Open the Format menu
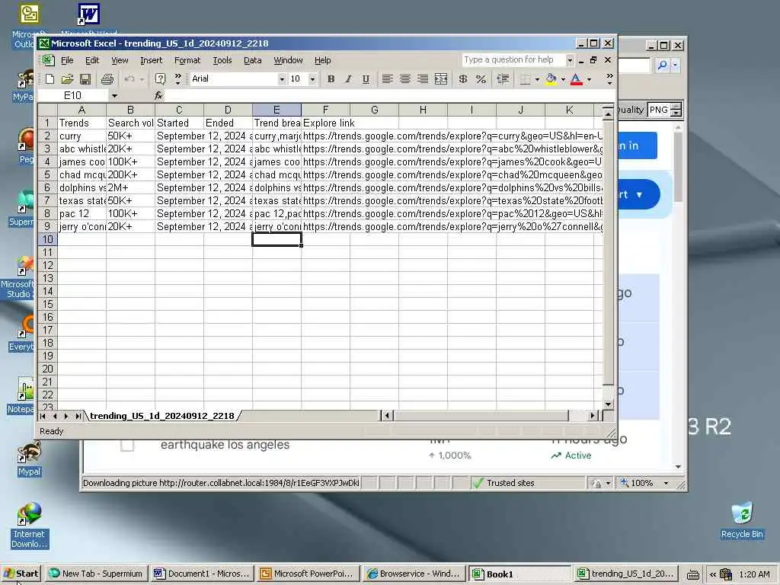Screen dimensions: 780x585 click(x=187, y=60)
